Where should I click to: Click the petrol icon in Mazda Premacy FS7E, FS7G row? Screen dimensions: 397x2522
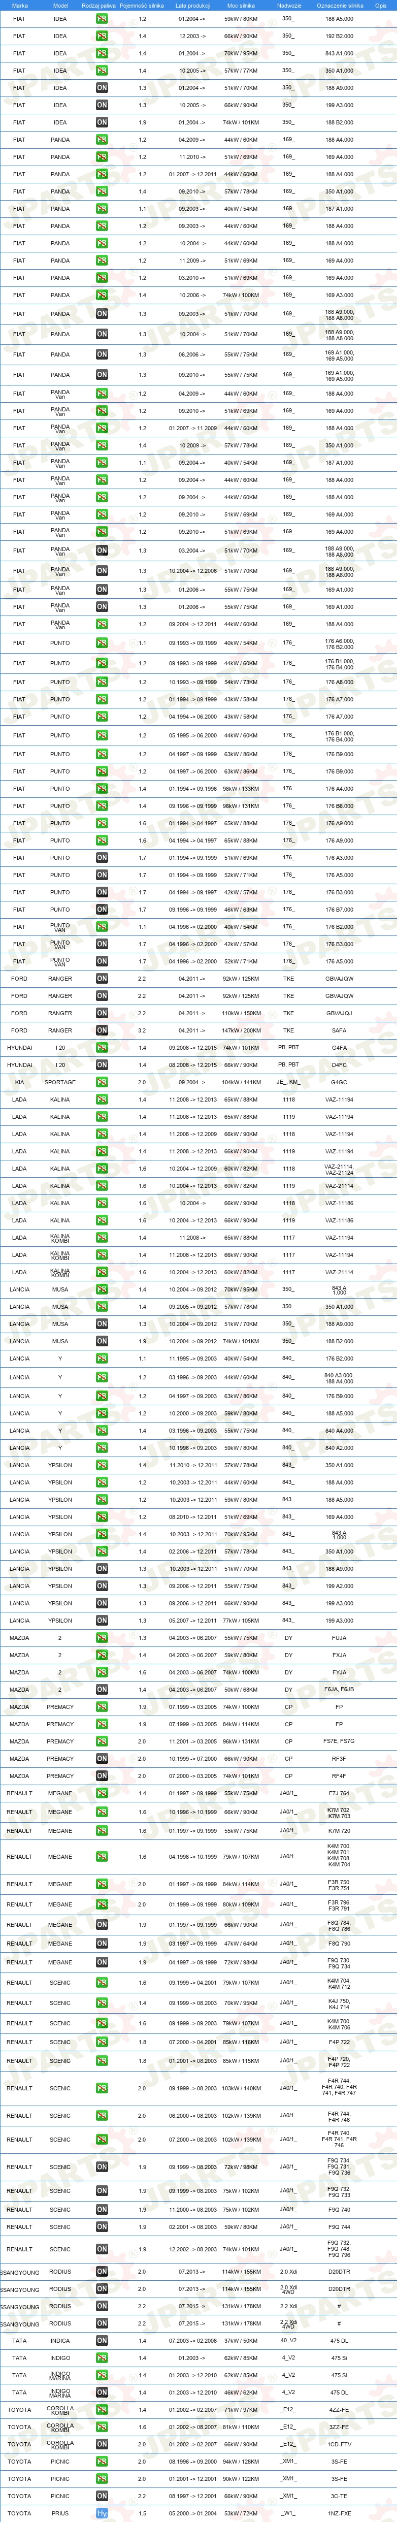pos(102,1741)
